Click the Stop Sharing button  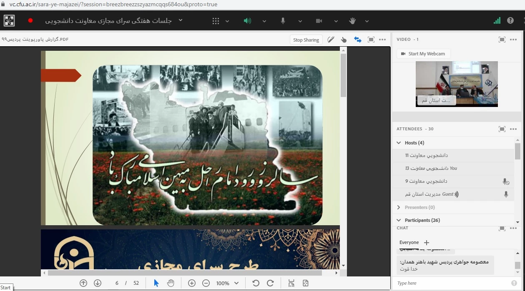click(306, 40)
